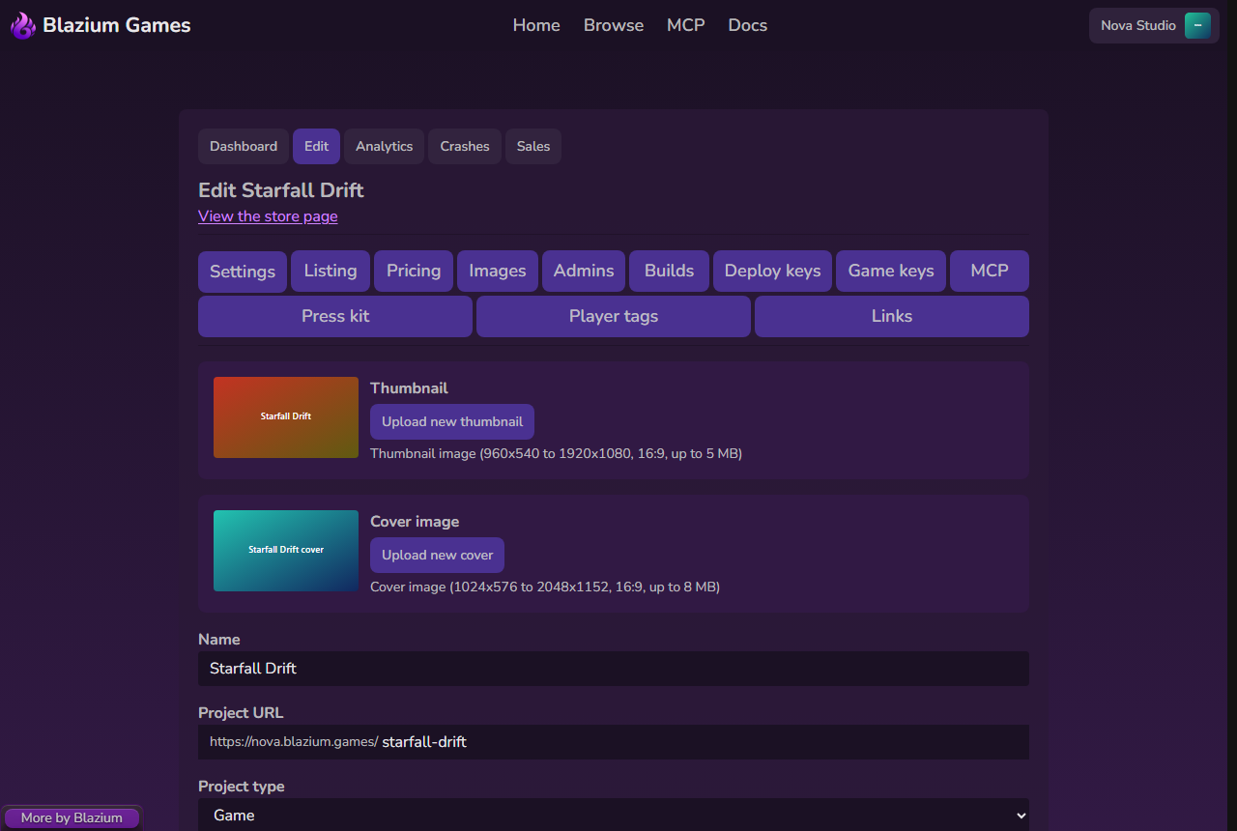Open the Settings section
Screen dimensions: 1237x831
(x=243, y=272)
